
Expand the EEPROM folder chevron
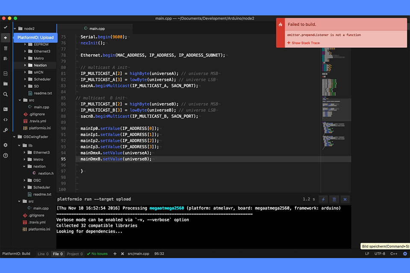pyautogui.click(x=25, y=44)
